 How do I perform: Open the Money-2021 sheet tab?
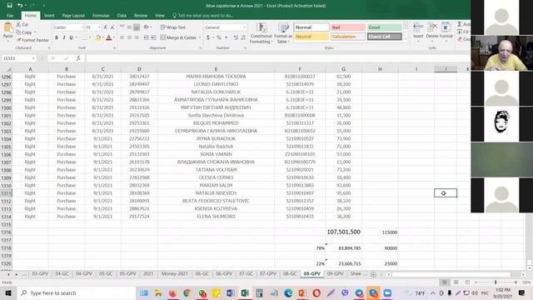pos(174,274)
